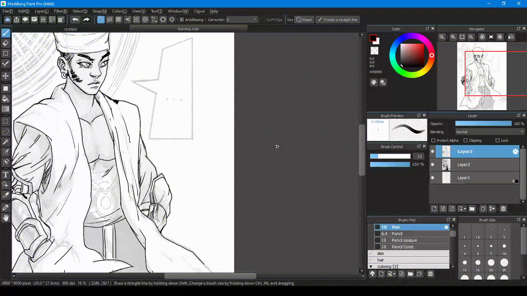Open Layer3 settings gear
Screen dimensions: 527x296
(x=515, y=152)
